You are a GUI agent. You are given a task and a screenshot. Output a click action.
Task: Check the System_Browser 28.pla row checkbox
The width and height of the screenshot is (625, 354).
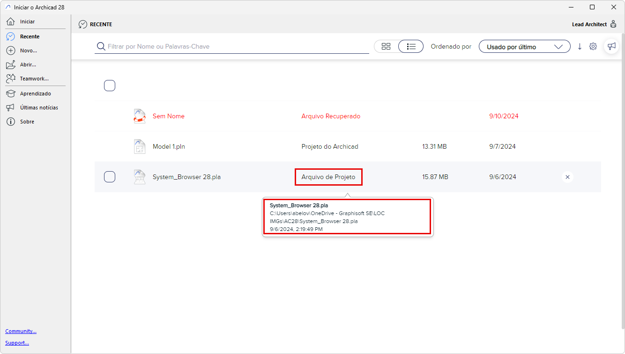(x=110, y=177)
